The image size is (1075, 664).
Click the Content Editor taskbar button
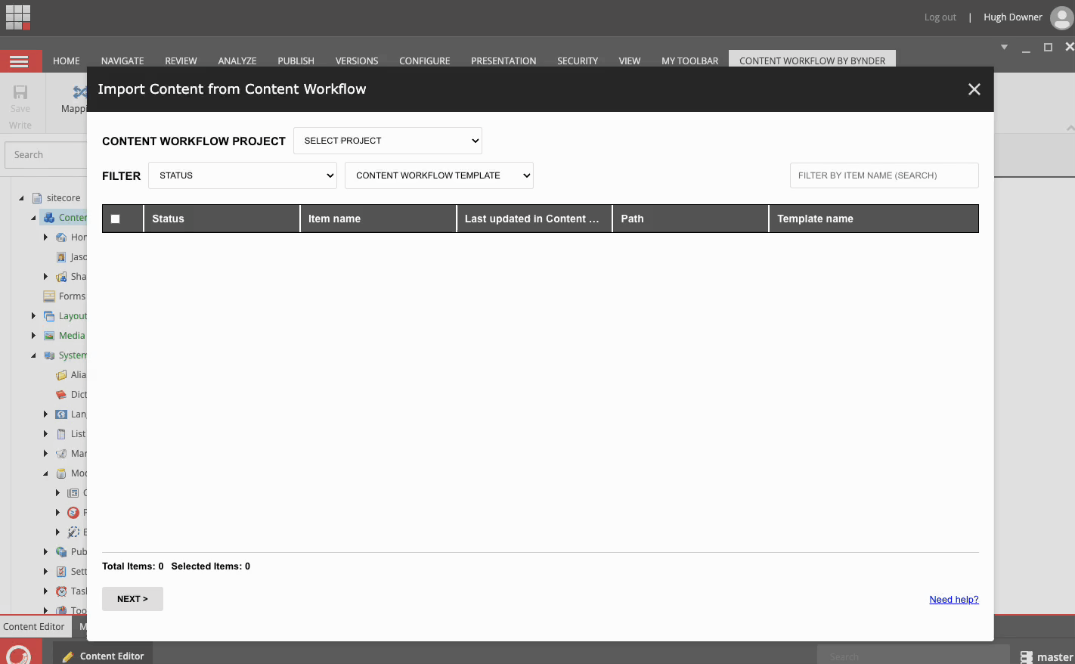(103, 654)
